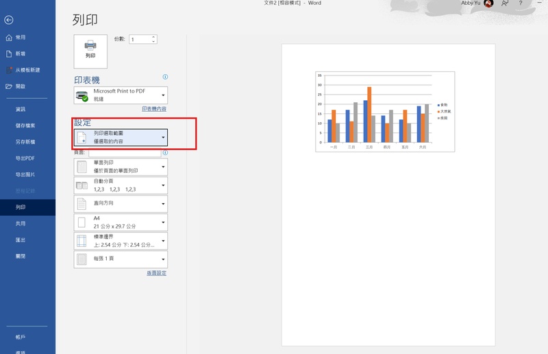Increase copies with the up stepper arrow
Image resolution: width=548 pixels, height=354 pixels.
pos(153,37)
